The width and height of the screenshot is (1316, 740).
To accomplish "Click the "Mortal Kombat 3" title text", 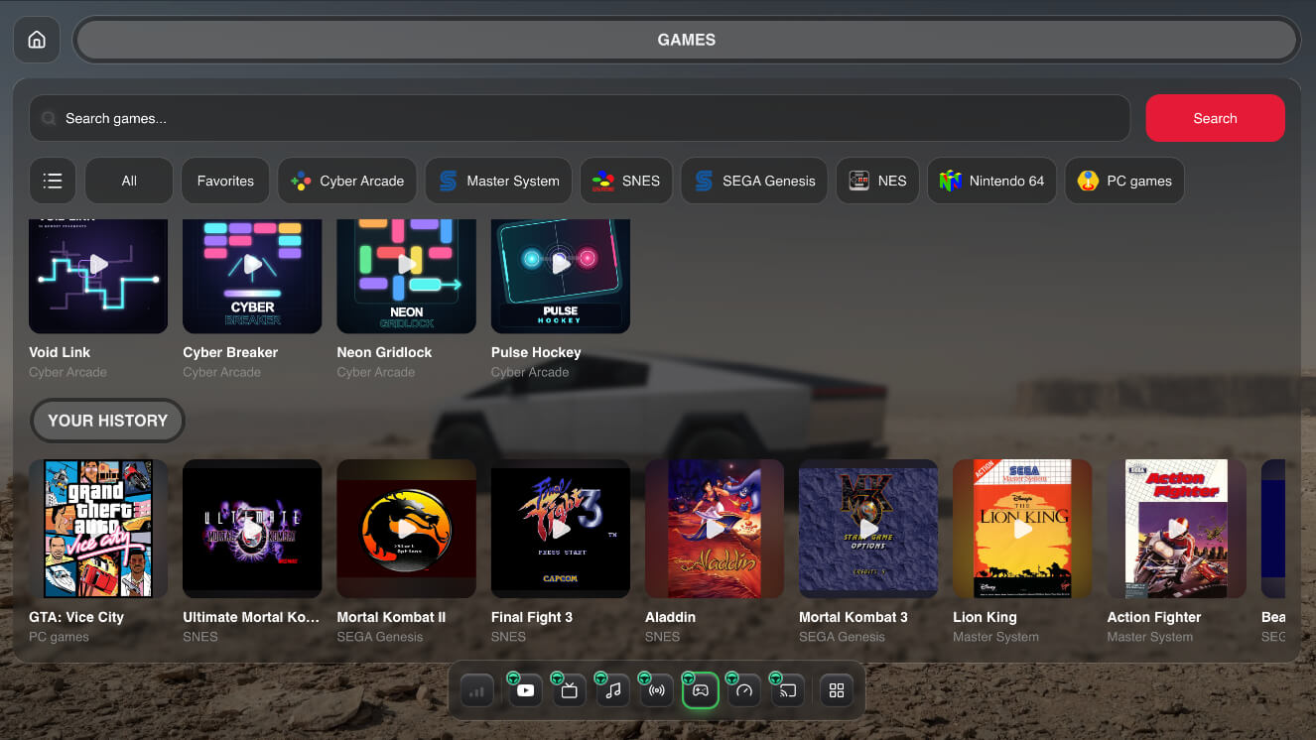I will tap(854, 617).
